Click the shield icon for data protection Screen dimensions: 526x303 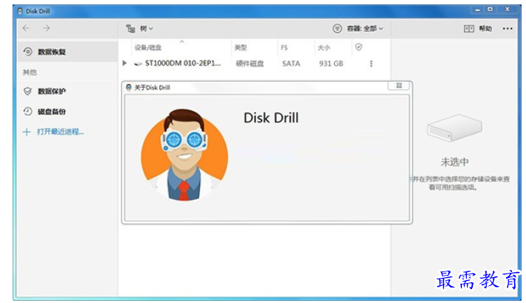(27, 91)
